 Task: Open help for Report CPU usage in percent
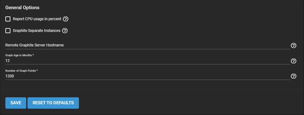[x=66, y=19]
